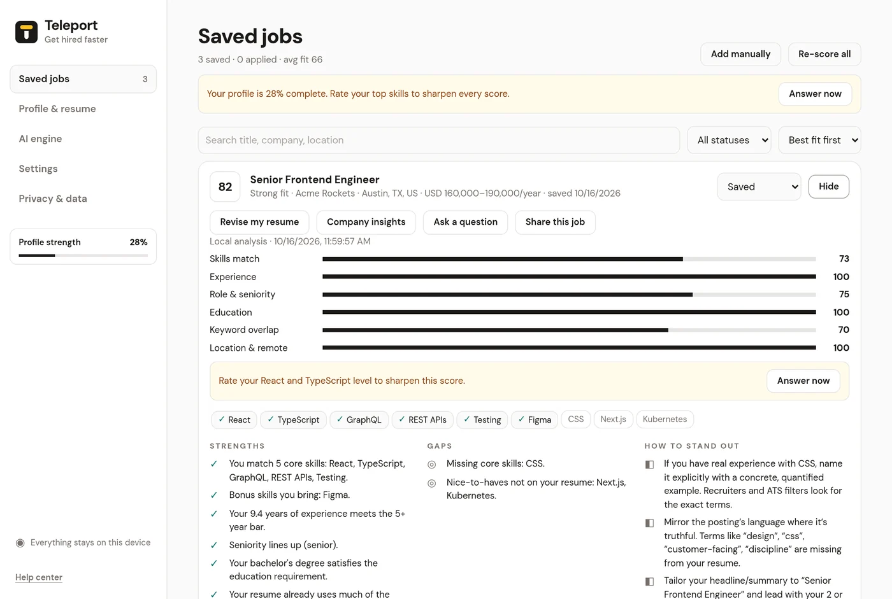Select the Next.js skill chip
This screenshot has width=892, height=599.
(x=613, y=419)
